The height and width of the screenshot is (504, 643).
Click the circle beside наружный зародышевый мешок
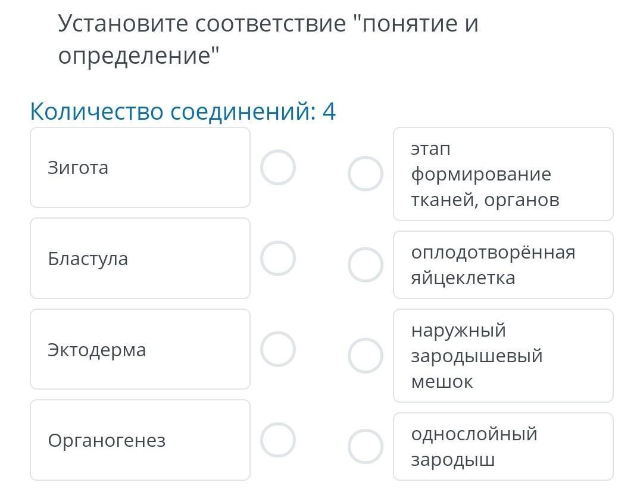(x=365, y=356)
